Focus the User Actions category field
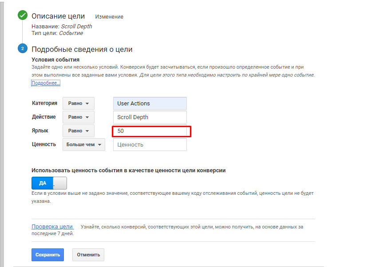This screenshot has width=375, height=267. 150,104
